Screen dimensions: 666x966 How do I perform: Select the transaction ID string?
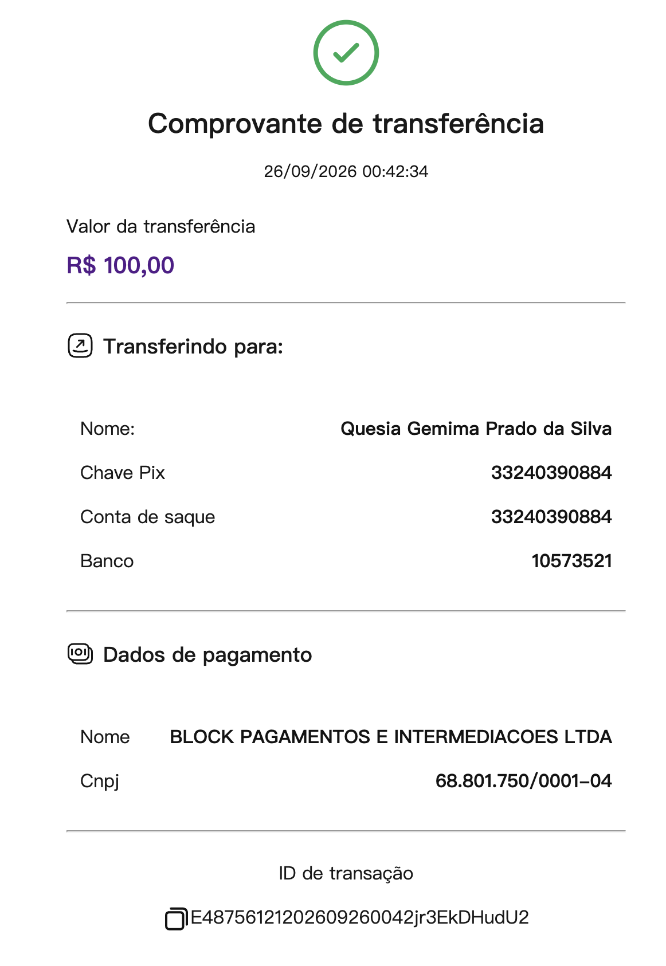[359, 917]
